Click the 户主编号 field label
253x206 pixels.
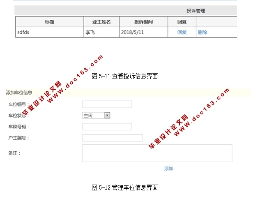point(18,138)
